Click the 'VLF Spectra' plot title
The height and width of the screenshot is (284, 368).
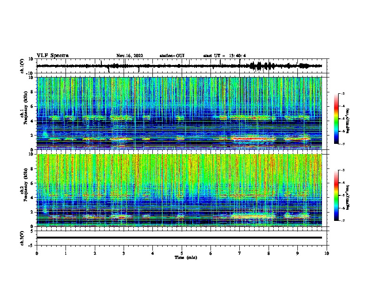(53, 56)
